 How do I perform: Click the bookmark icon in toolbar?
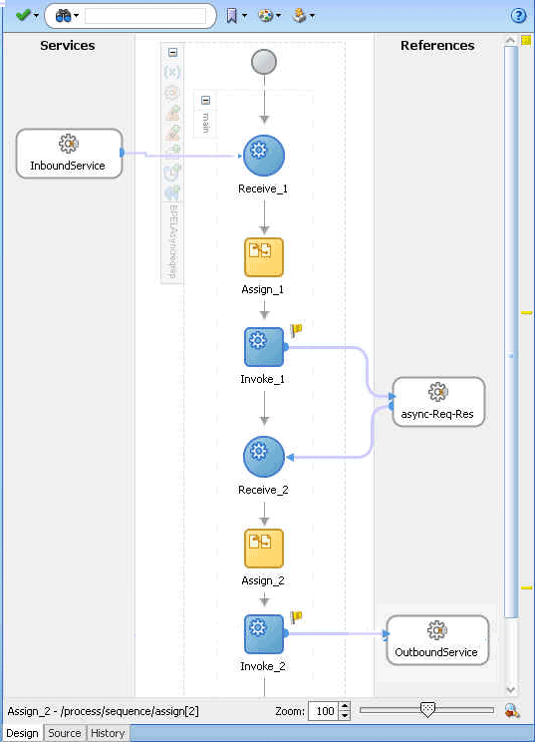pos(231,16)
